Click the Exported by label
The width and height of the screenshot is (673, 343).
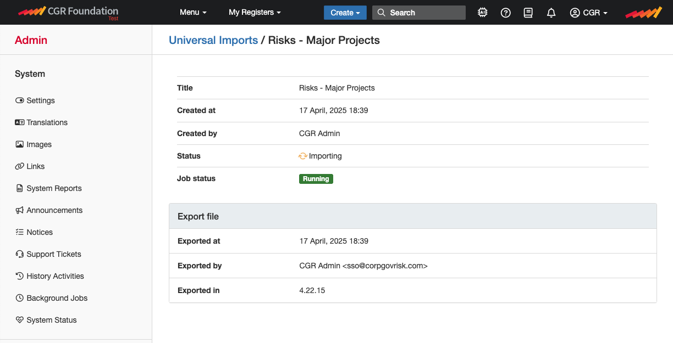(x=200, y=266)
